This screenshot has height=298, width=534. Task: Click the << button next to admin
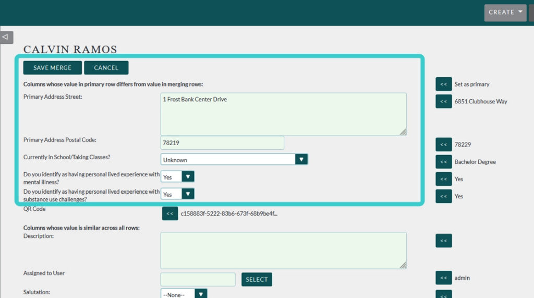443,278
